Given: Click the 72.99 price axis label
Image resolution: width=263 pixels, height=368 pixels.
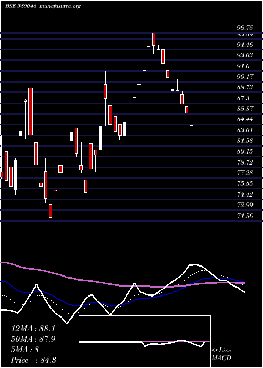Looking at the screenshot, I should [245, 205].
